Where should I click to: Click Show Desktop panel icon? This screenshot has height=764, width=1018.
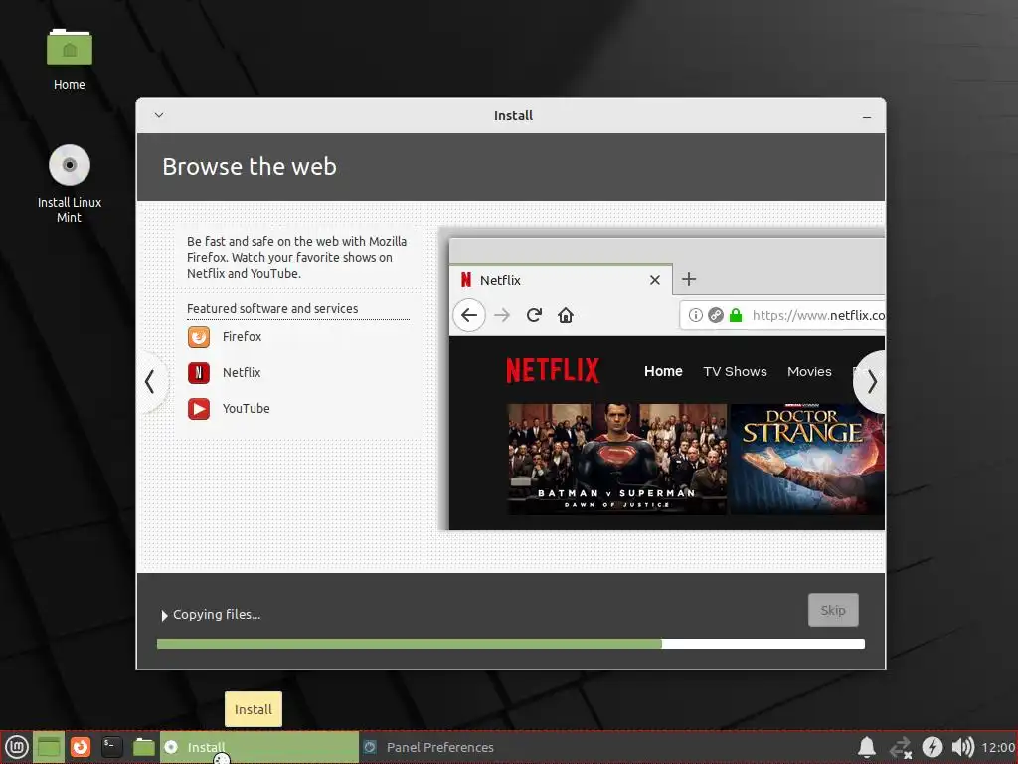(x=49, y=747)
